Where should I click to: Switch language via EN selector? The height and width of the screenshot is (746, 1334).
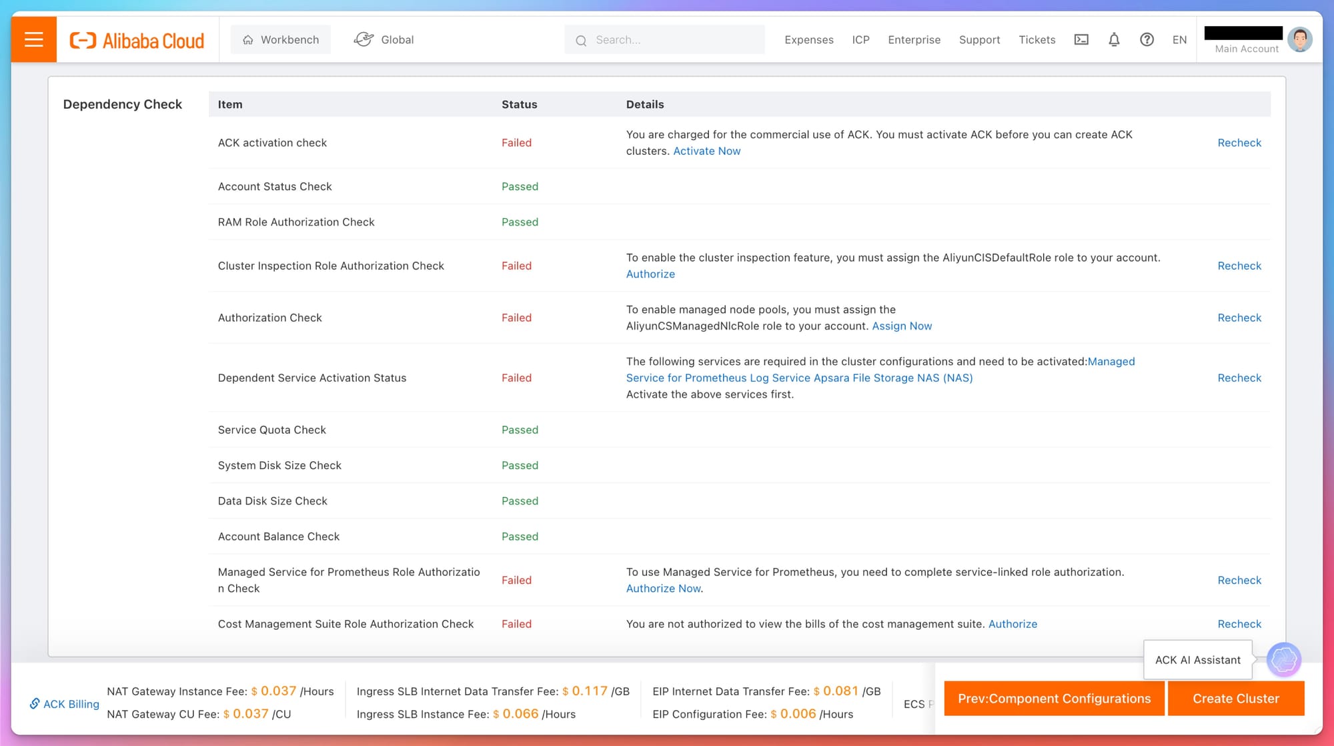[x=1179, y=40]
